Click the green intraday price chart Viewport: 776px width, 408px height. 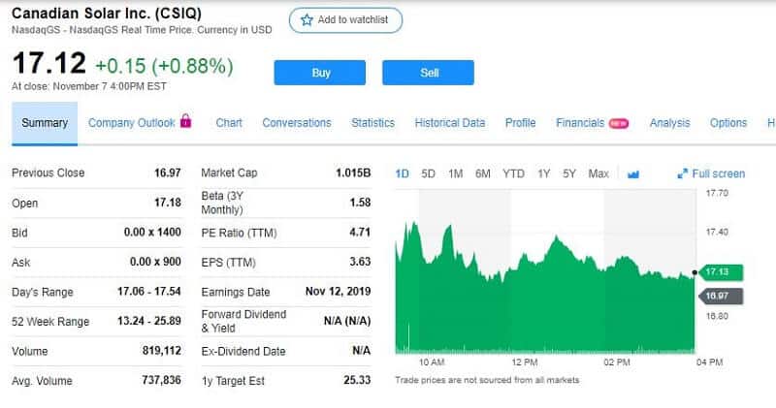545,289
